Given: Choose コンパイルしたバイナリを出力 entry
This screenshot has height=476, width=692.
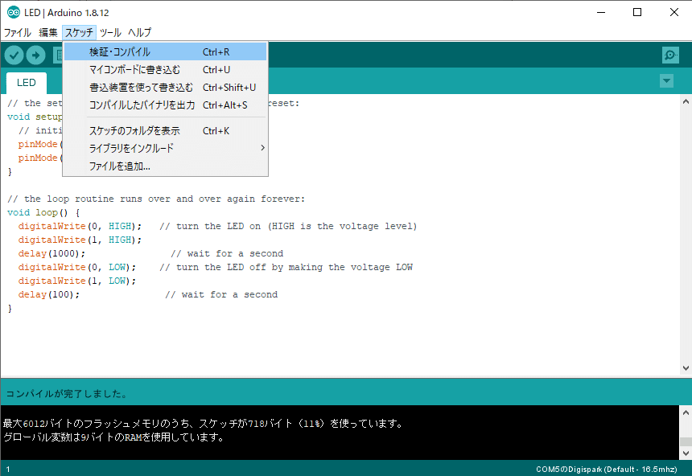Looking at the screenshot, I should pyautogui.click(x=165, y=105).
